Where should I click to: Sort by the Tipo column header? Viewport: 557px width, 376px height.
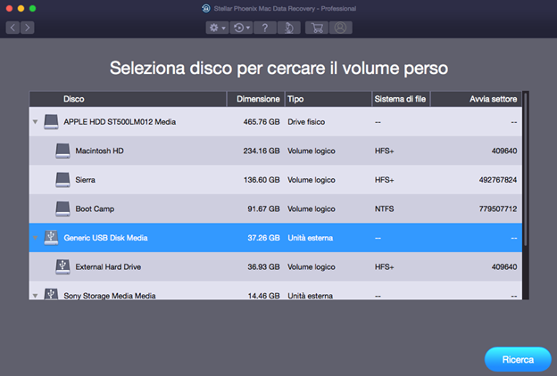click(328, 99)
